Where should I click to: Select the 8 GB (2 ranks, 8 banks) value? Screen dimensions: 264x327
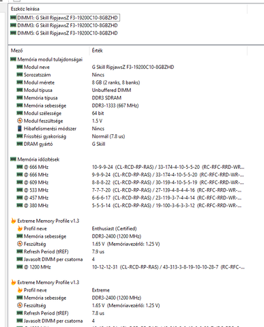(116, 82)
